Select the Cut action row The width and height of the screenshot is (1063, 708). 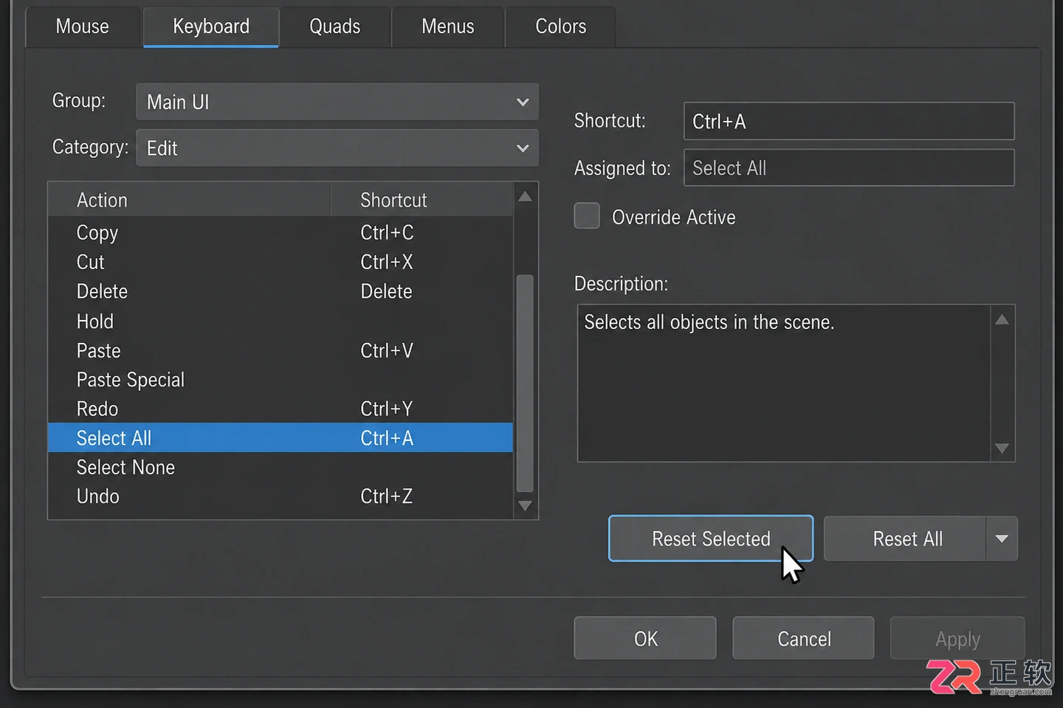pyautogui.click(x=281, y=262)
